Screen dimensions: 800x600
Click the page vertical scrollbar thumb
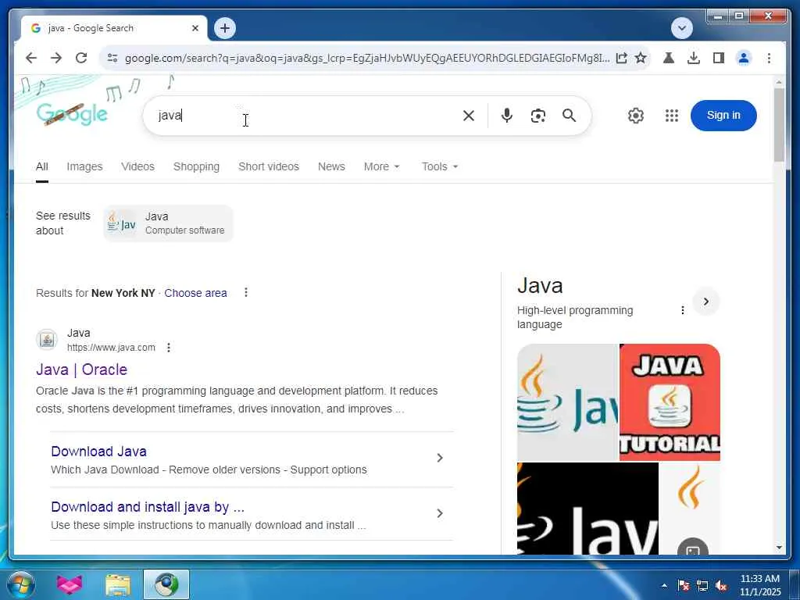pos(779,125)
